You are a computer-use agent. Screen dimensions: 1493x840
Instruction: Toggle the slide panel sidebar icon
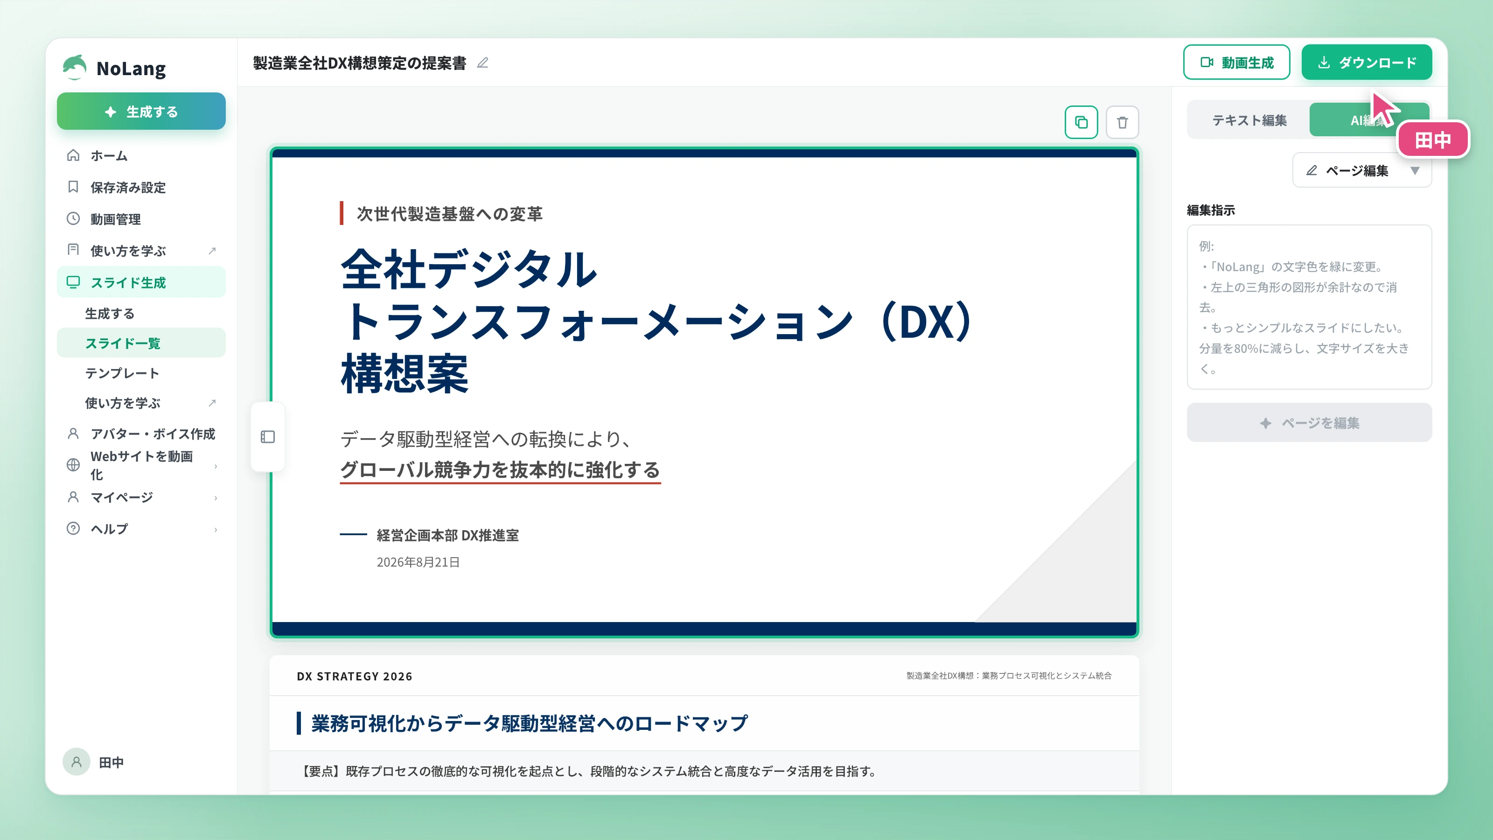268,436
